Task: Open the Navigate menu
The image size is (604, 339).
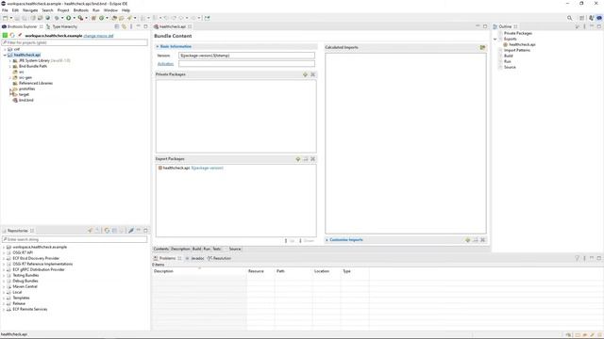Action: coord(30,10)
